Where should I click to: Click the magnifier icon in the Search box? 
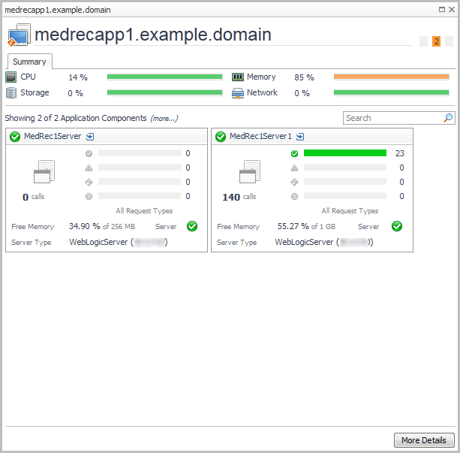point(448,118)
